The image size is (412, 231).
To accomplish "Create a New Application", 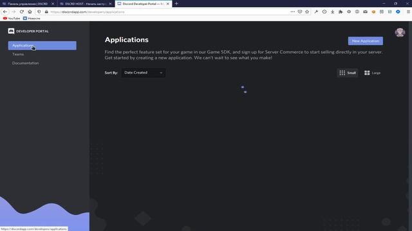I will [x=365, y=41].
